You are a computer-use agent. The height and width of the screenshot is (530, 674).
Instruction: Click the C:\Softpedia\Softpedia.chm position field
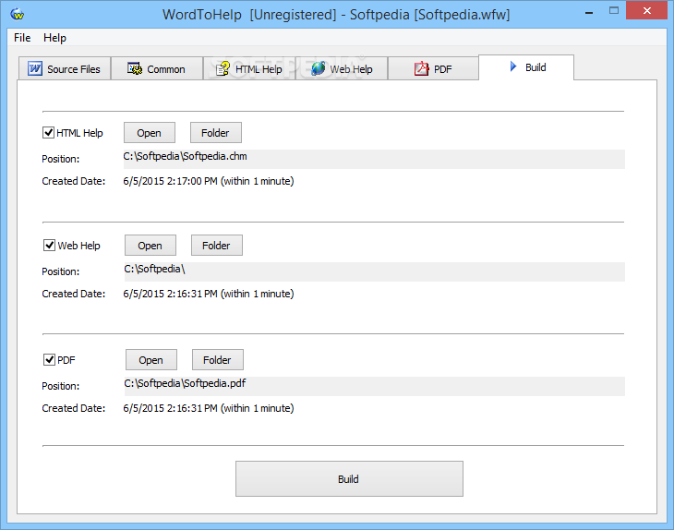[x=374, y=159]
